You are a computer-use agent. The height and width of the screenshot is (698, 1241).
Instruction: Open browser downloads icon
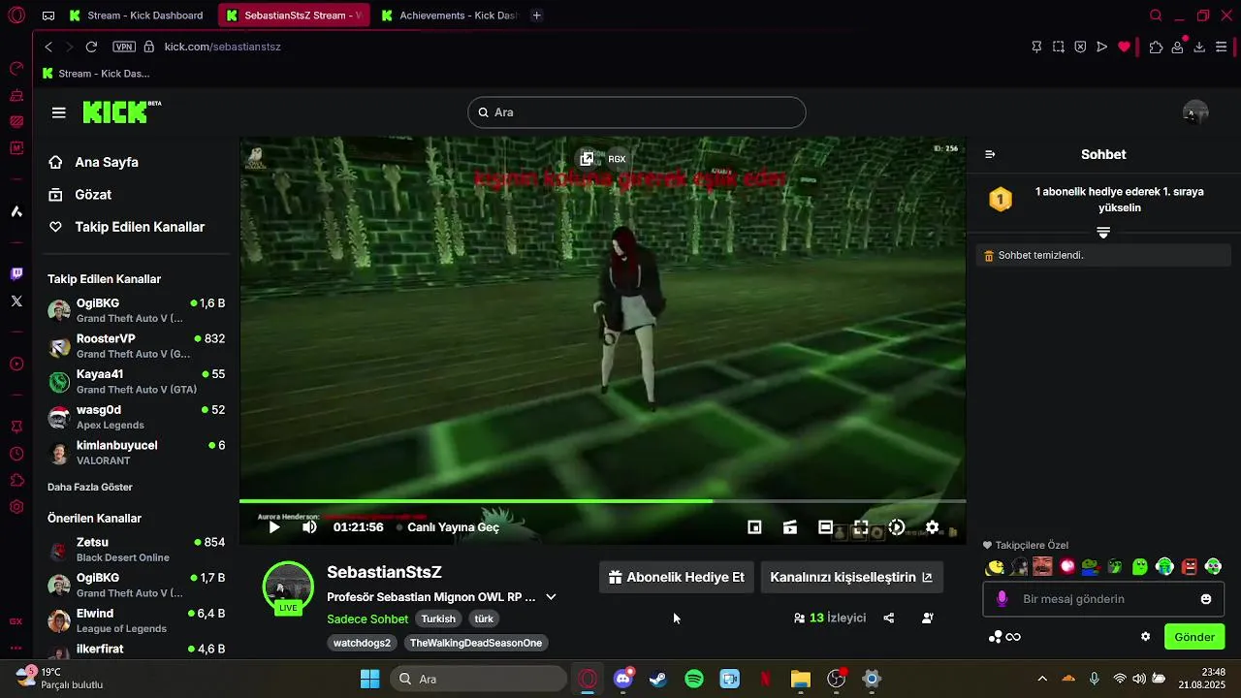[1199, 47]
